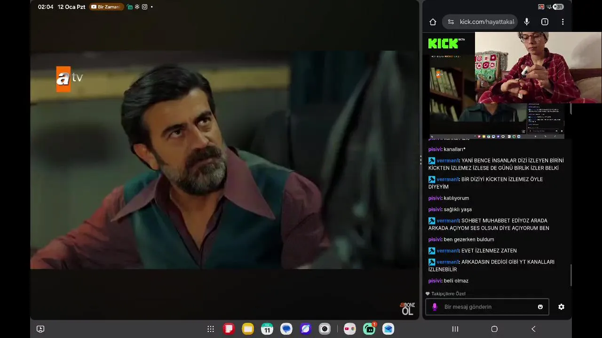Click username pisivi in 'ben gezerken buldum' message
This screenshot has height=338, width=602.
point(435,239)
